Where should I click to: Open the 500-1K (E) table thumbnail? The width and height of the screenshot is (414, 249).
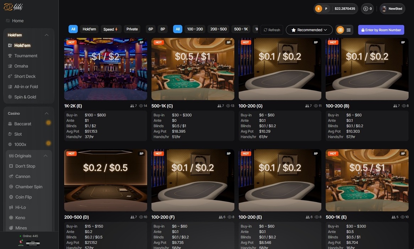tap(367, 180)
